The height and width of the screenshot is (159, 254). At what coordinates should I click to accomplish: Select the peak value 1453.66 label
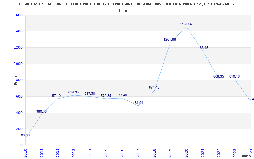(x=186, y=24)
